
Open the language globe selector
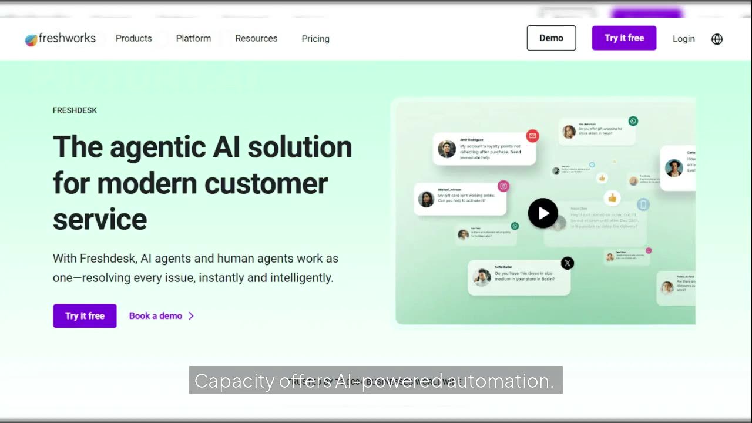717,39
